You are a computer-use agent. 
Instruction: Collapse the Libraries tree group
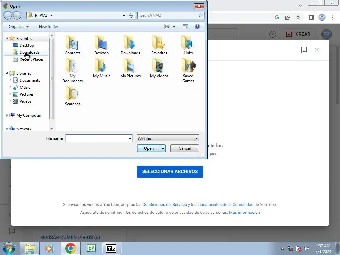(7, 73)
